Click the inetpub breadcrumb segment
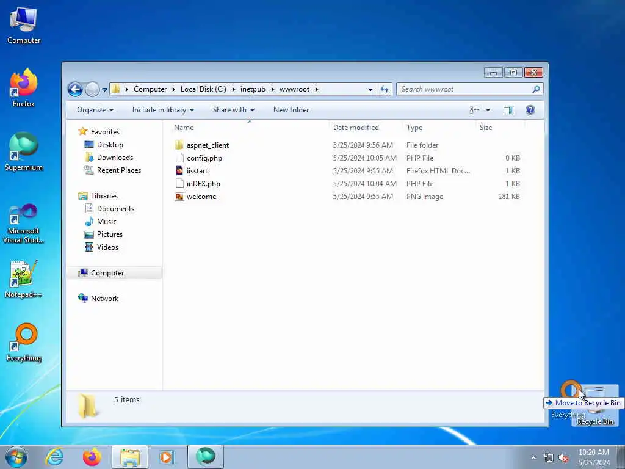 [x=253, y=89]
